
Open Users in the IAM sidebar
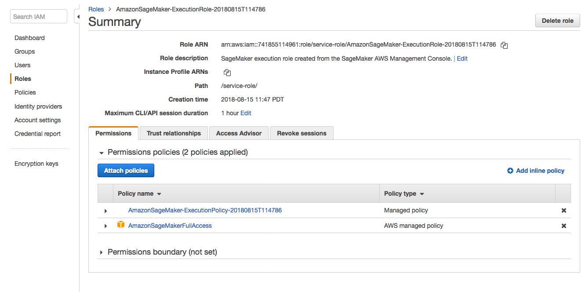[22, 65]
